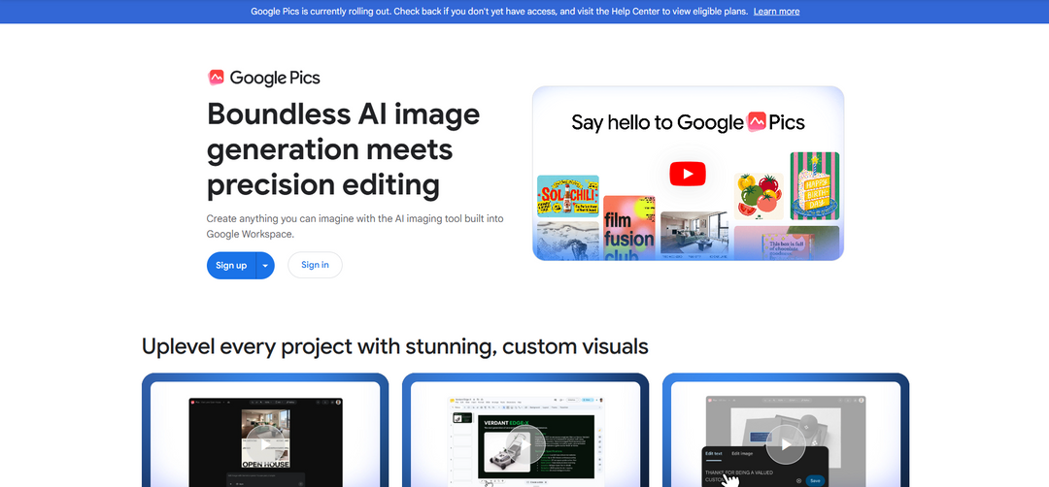Play the Open House demo video
The height and width of the screenshot is (487, 1049).
pos(265,443)
